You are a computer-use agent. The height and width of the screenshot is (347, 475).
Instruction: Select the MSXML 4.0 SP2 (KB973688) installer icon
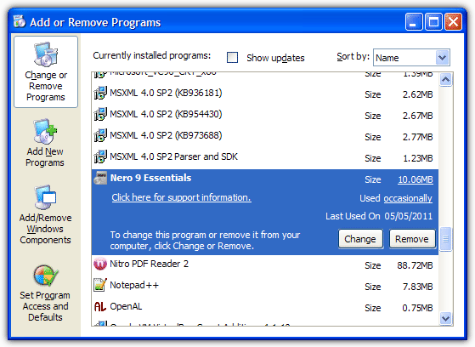point(100,135)
